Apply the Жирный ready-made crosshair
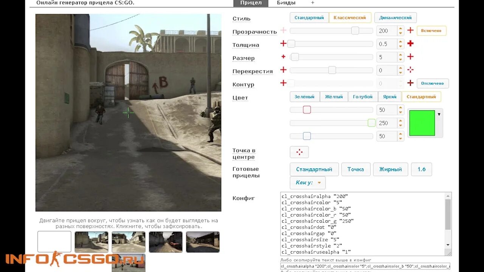484x272 pixels. [x=391, y=169]
